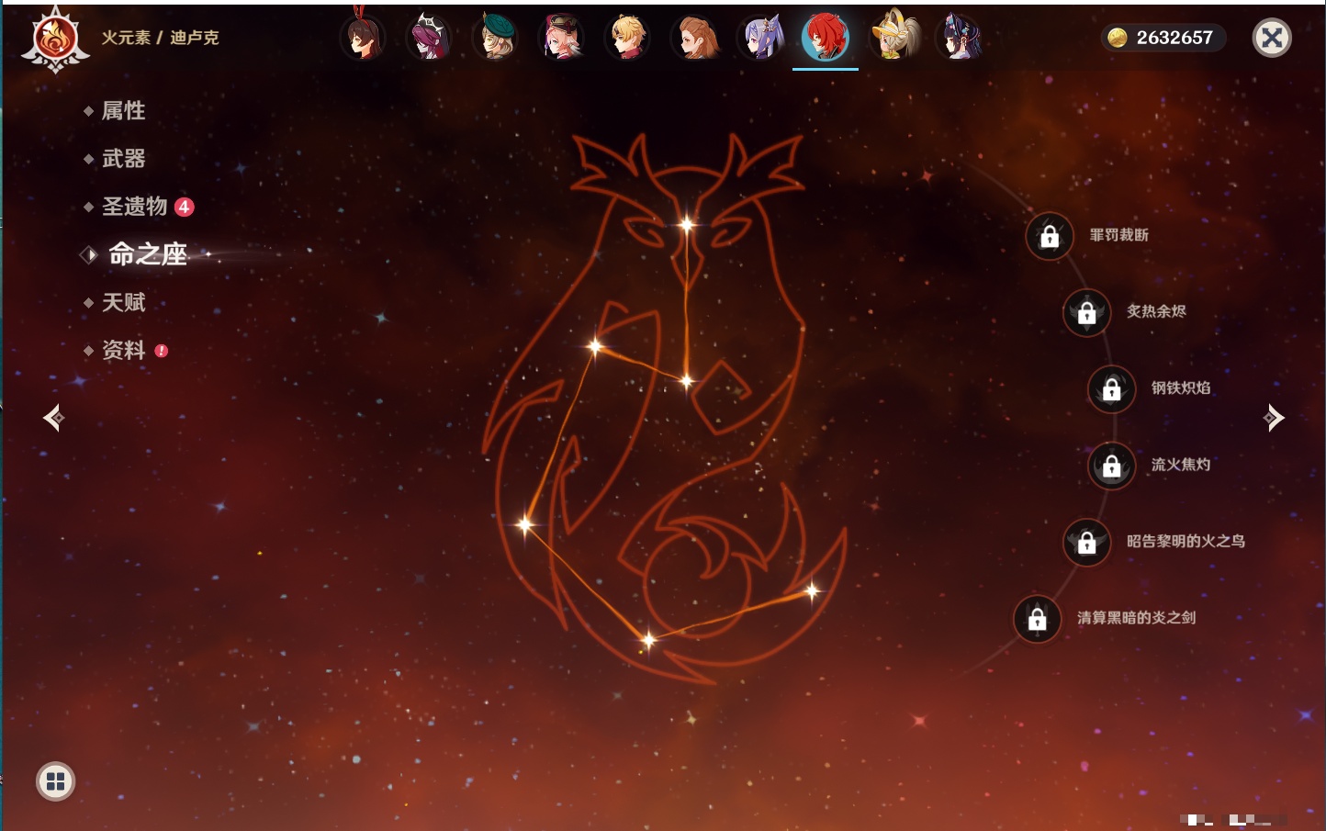Open the grid menu button at bottom-left
The image size is (1326, 831).
click(55, 781)
